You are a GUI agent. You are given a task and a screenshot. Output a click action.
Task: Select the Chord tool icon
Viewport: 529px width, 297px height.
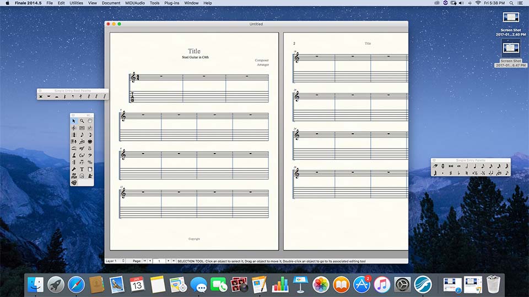82,155
